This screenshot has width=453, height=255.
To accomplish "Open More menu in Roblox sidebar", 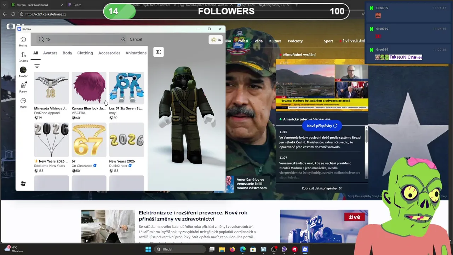I will (23, 103).
